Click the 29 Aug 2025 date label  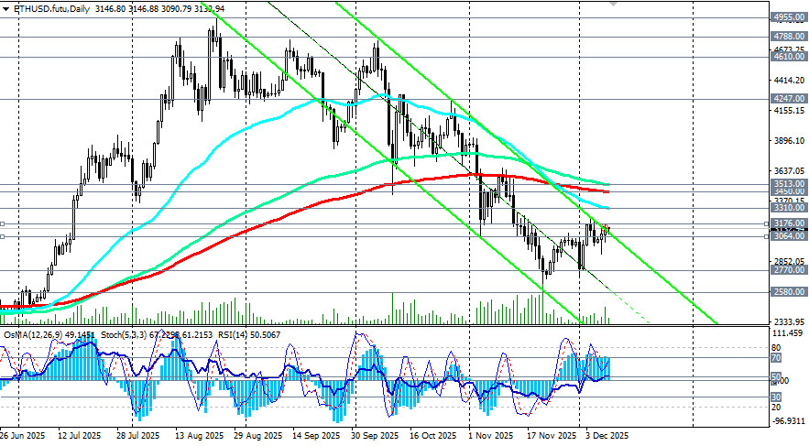(x=258, y=436)
